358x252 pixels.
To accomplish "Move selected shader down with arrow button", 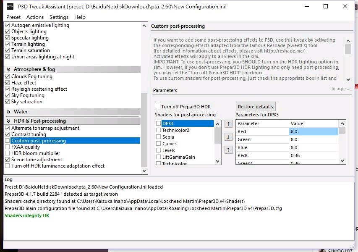I will (228, 137).
